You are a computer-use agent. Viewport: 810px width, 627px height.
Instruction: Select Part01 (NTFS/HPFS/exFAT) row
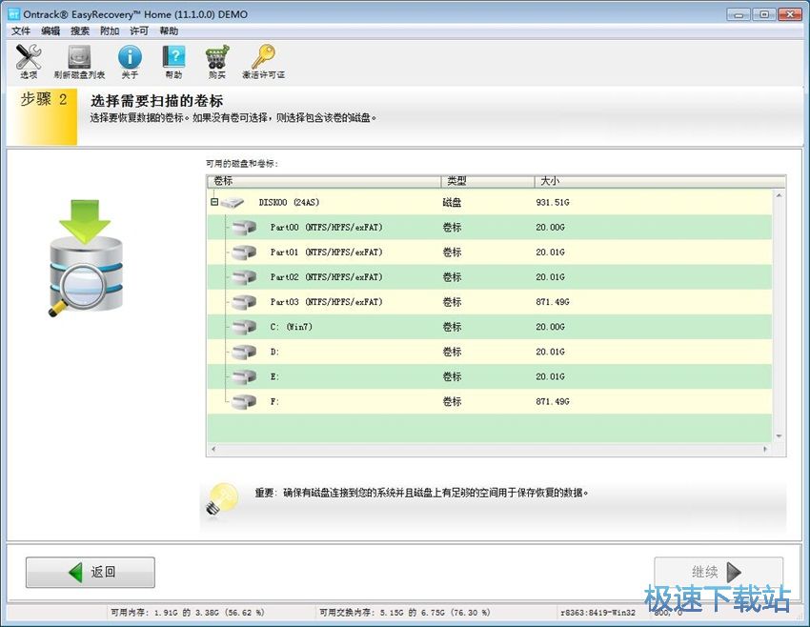(489, 253)
